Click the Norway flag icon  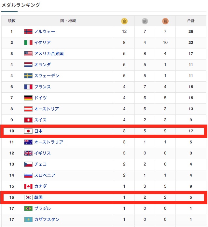28,32
